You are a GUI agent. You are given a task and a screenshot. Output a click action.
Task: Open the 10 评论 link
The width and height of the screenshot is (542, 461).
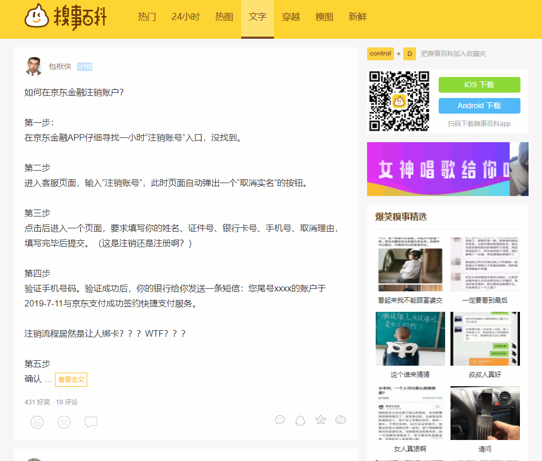point(67,402)
